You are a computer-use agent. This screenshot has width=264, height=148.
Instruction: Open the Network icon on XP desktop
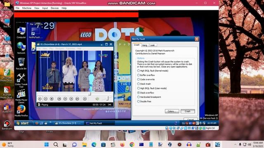pyautogui.click(x=21, y=48)
